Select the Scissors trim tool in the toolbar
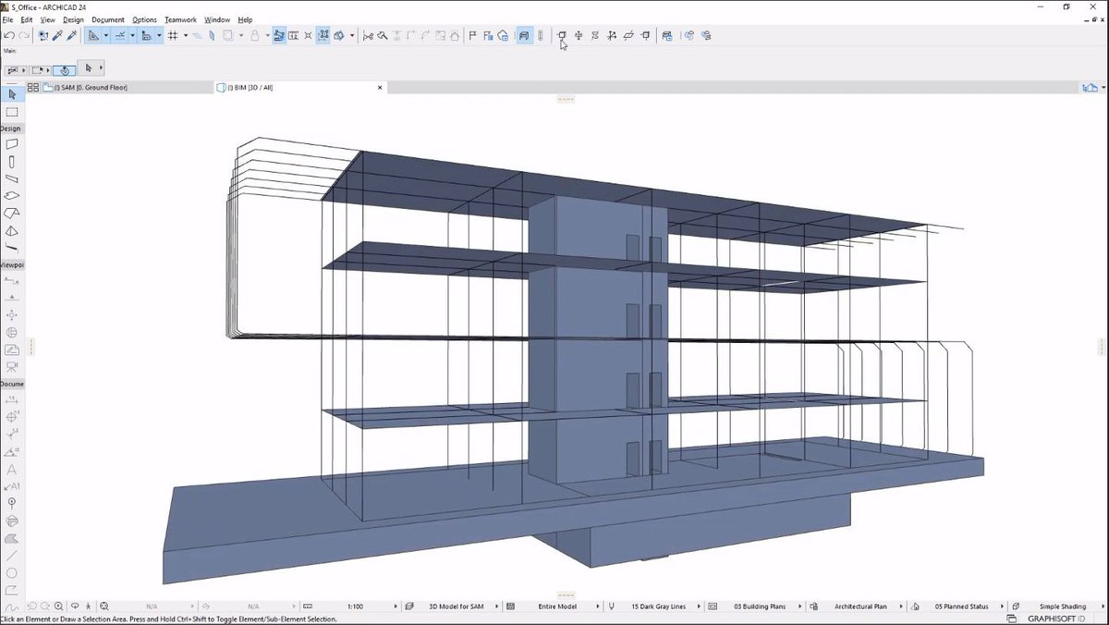 tap(367, 36)
